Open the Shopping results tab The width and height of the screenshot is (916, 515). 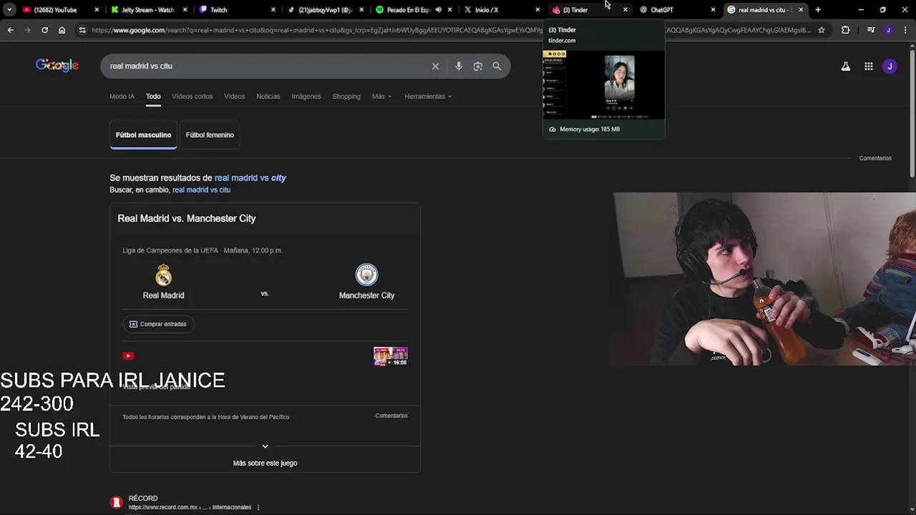pos(346,97)
